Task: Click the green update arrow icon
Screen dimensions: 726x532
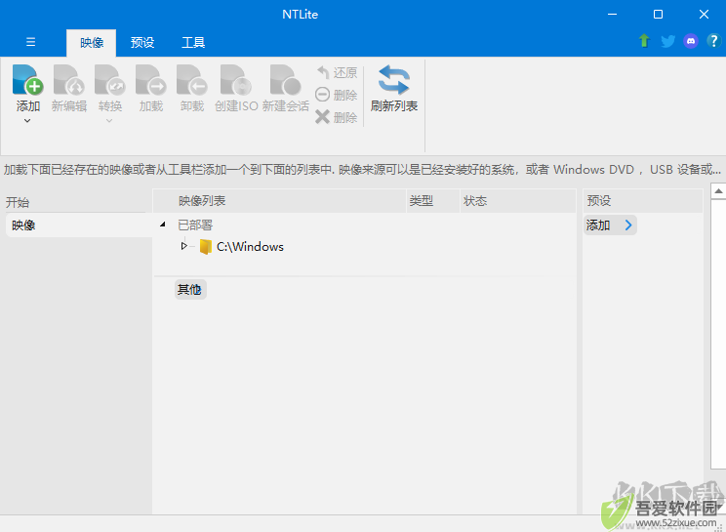Action: 644,41
